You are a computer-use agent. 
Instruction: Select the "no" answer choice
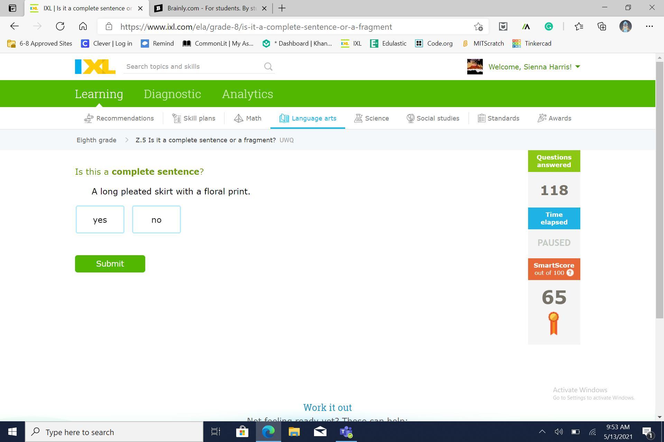tap(156, 220)
